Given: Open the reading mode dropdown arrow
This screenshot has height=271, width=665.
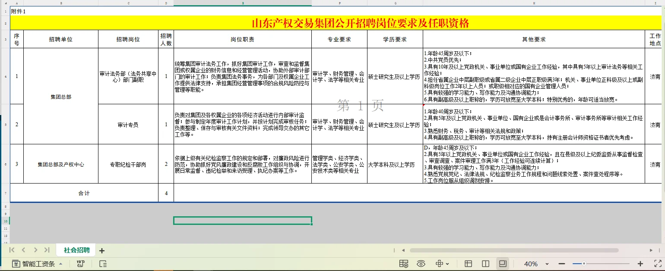Looking at the screenshot, I should tap(447, 264).
